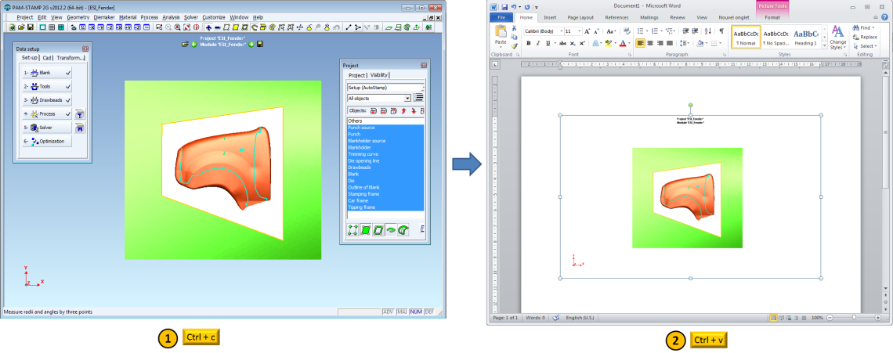The width and height of the screenshot is (893, 353).
Task: Click Word zoom slider handle
Action: click(x=854, y=317)
